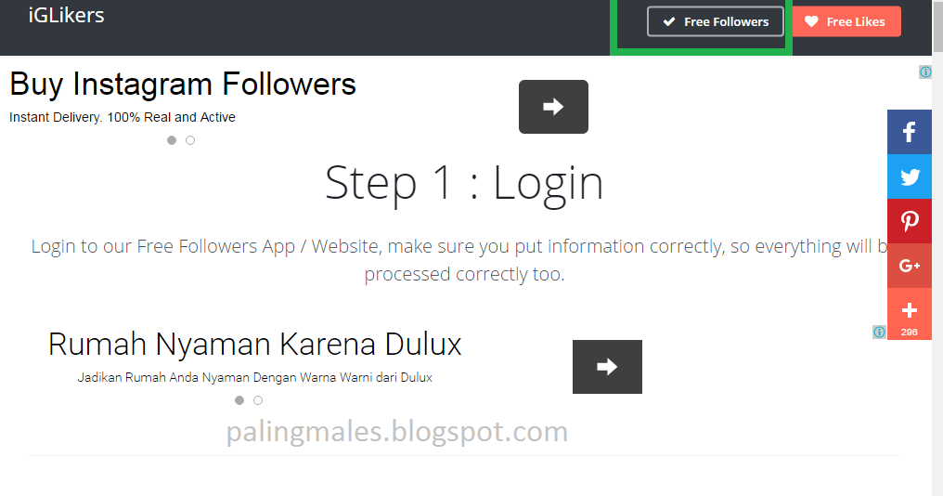Viewport: 943px width, 496px height.
Task: Open Rumah Nyaman Karena Dulux ad headline
Action: pos(254,345)
